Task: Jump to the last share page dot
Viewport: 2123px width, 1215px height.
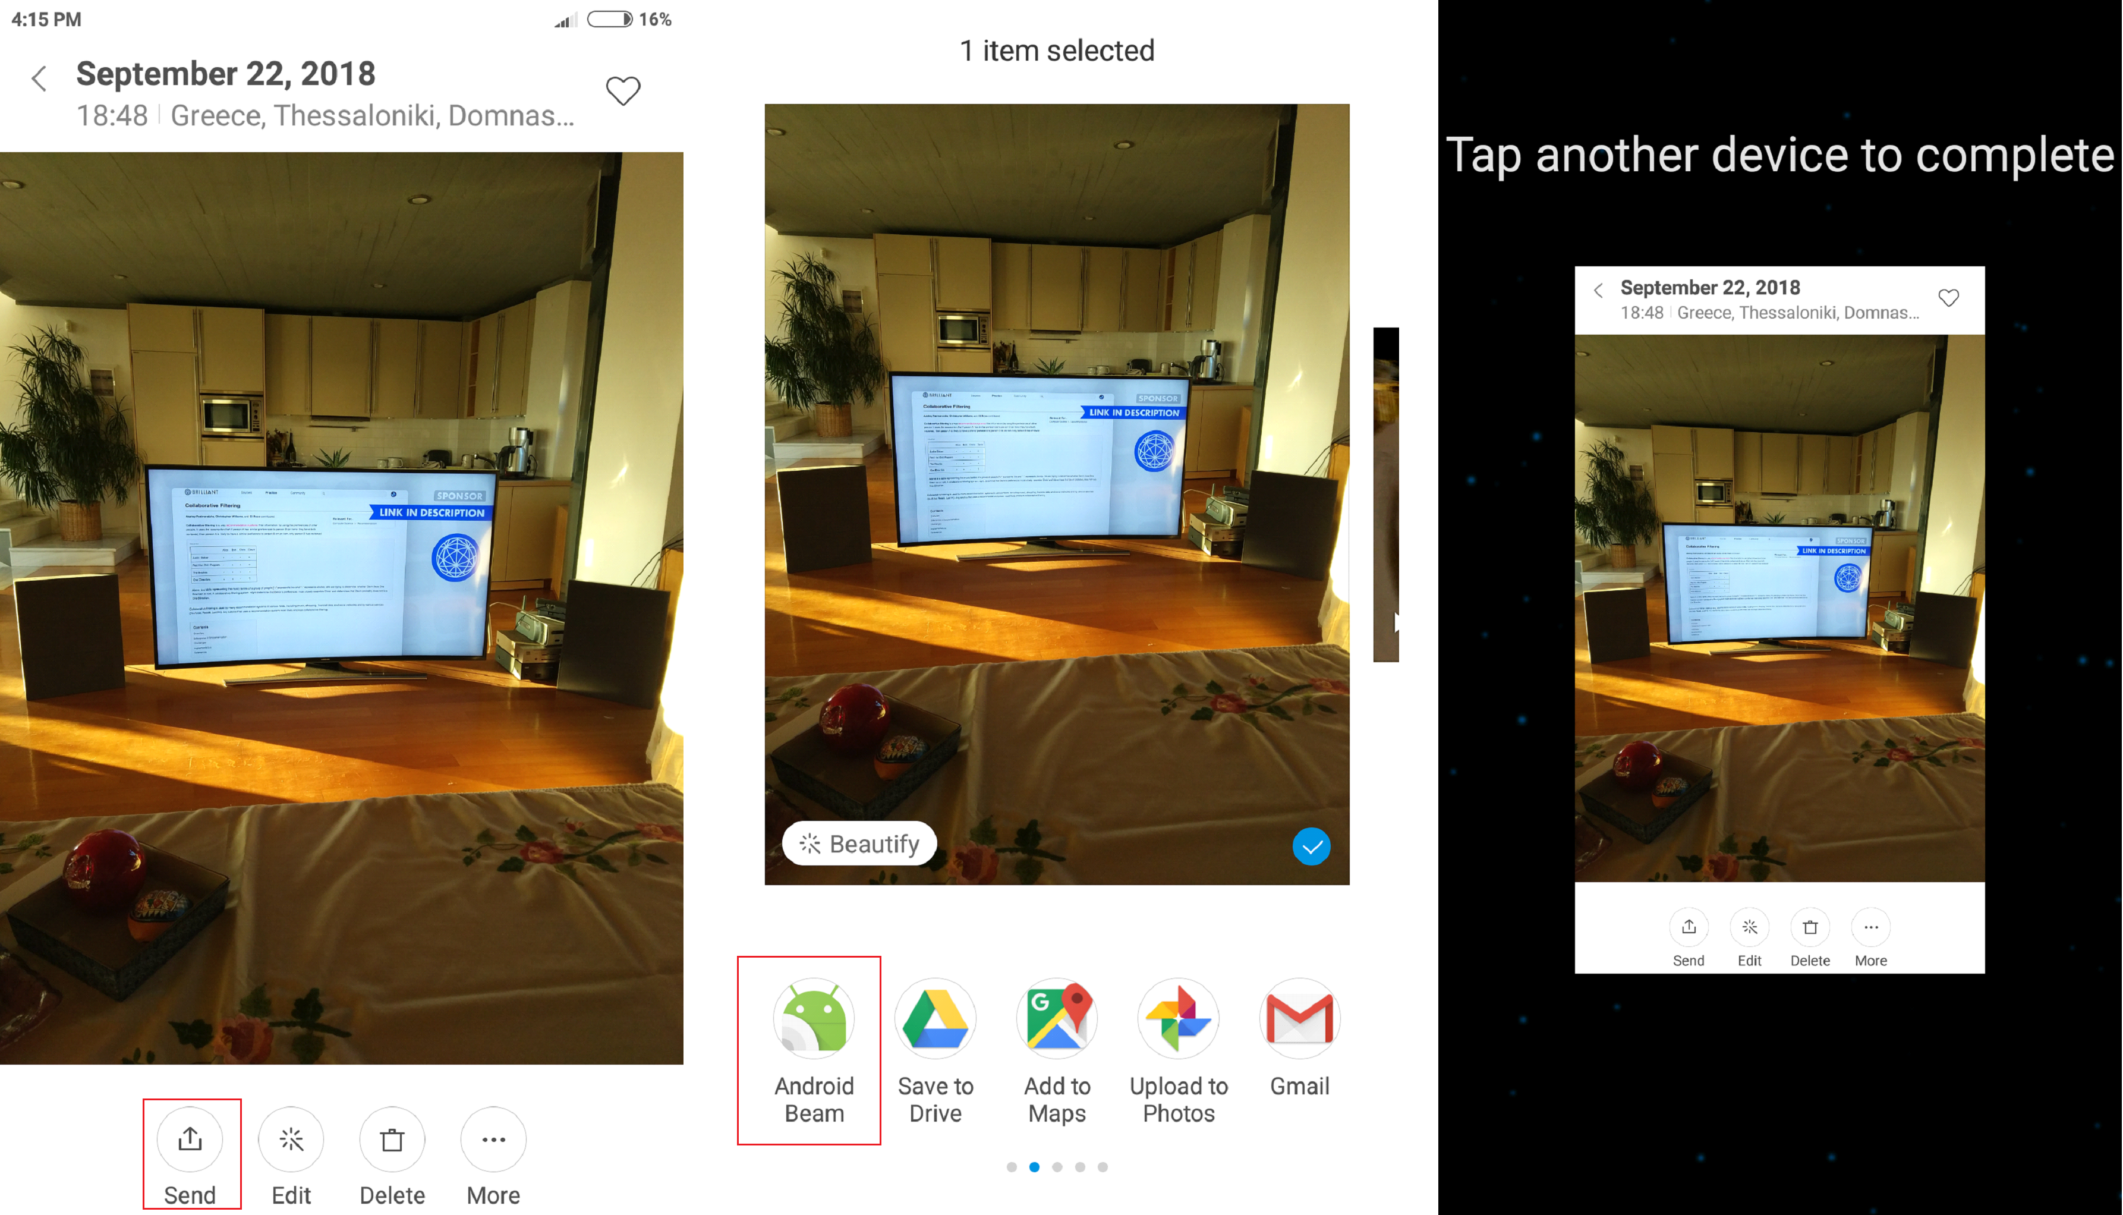Action: 1103,1167
